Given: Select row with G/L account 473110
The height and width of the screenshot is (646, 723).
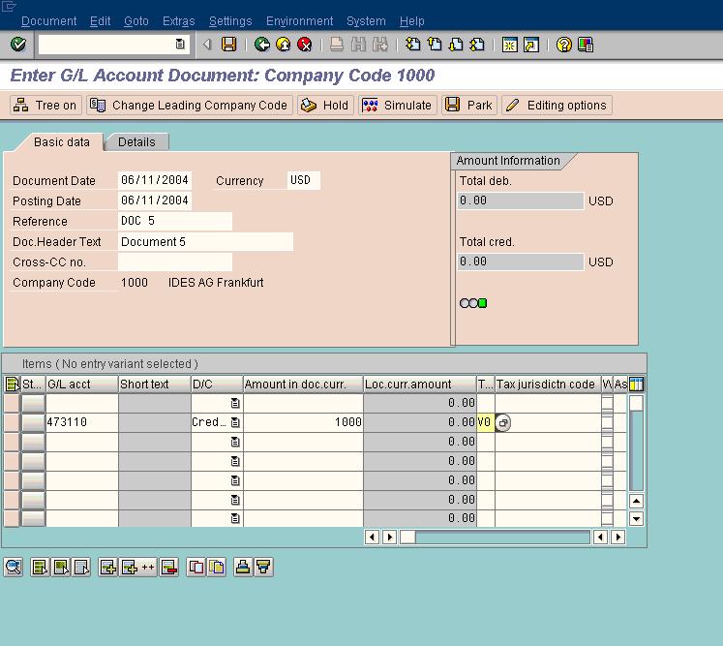Looking at the screenshot, I should (x=11, y=422).
